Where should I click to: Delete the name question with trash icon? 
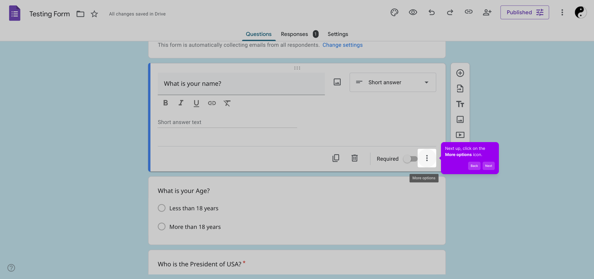coord(354,158)
